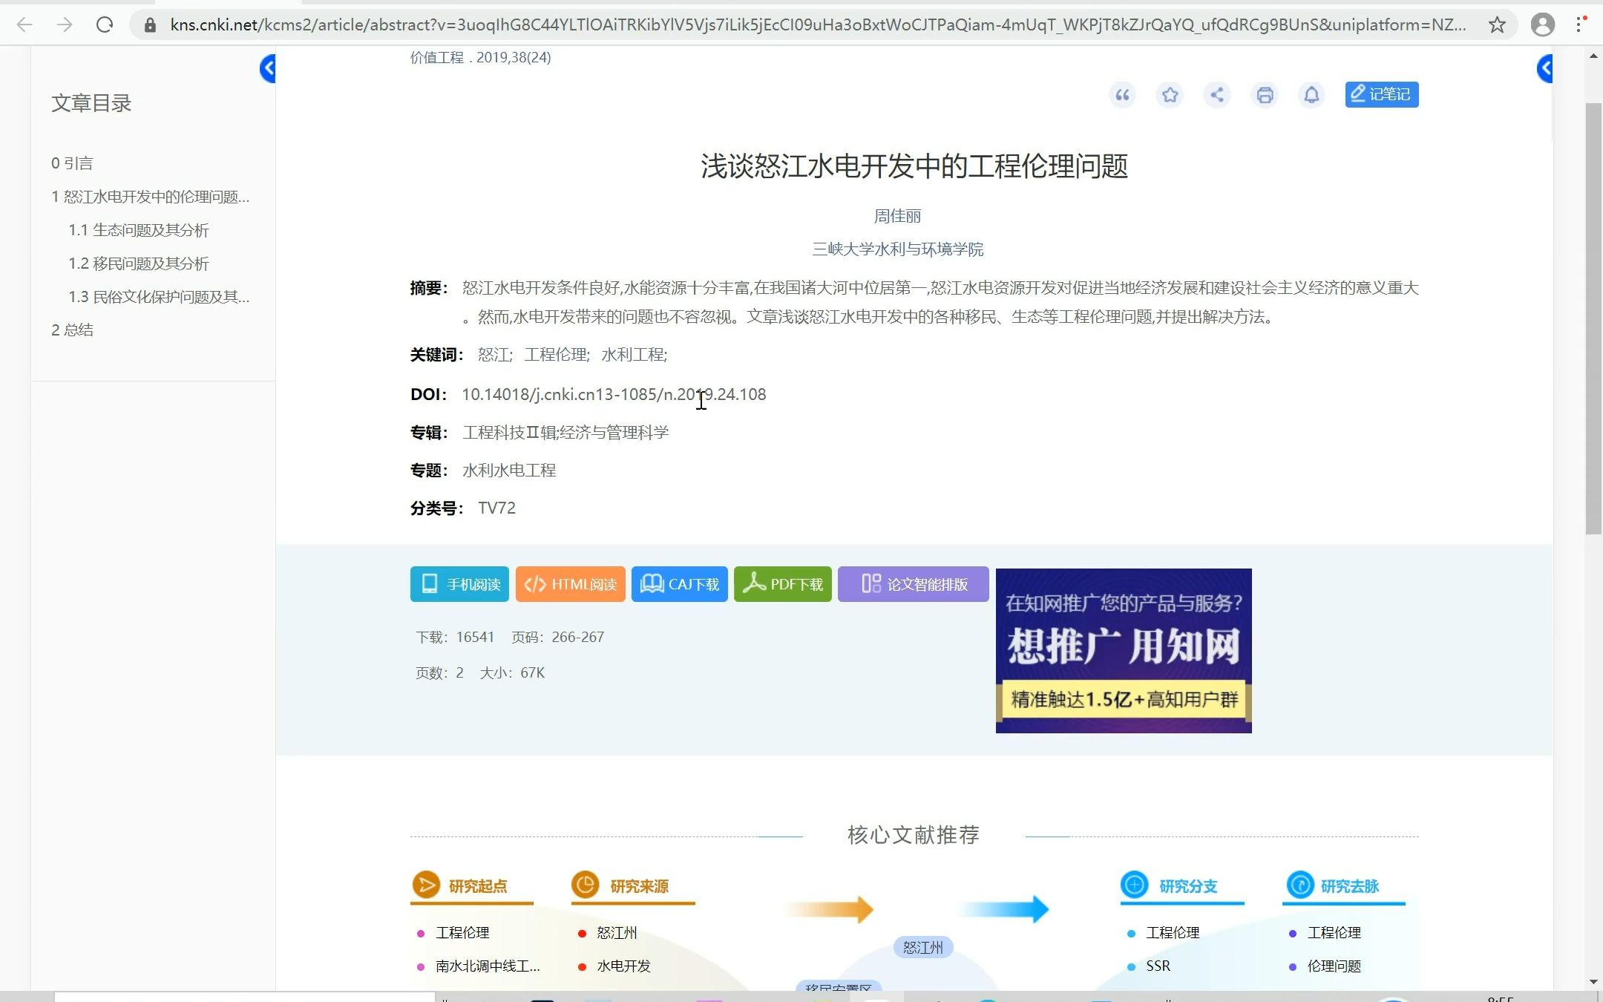Click the 分类号 value TV72

click(x=496, y=508)
